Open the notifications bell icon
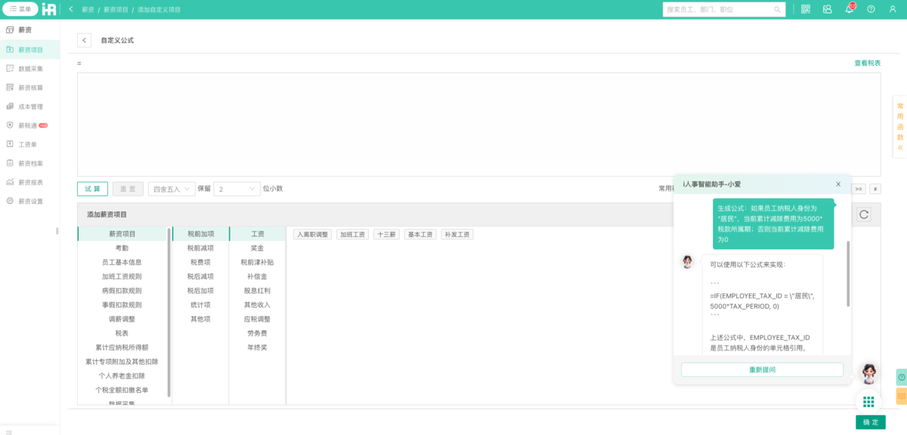The width and height of the screenshot is (907, 435). [849, 9]
